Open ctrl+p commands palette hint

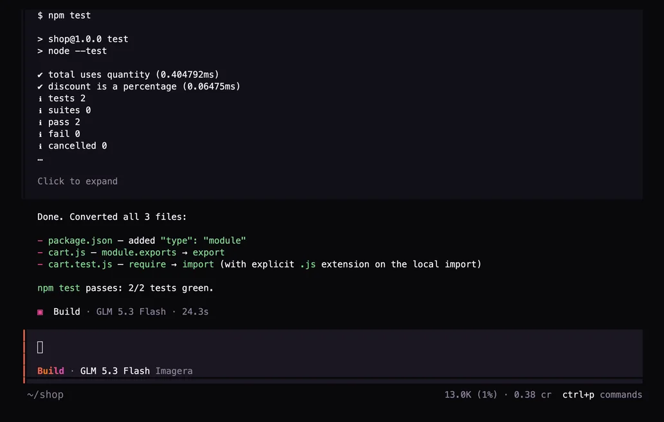602,394
